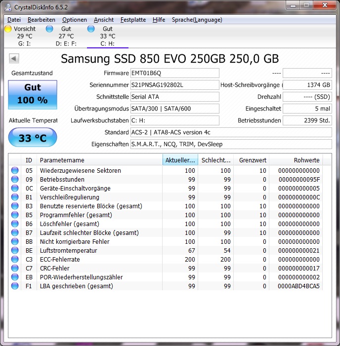
Task: Select the LBA geschrieben (gesamt) parameter name
Action: click(77, 286)
